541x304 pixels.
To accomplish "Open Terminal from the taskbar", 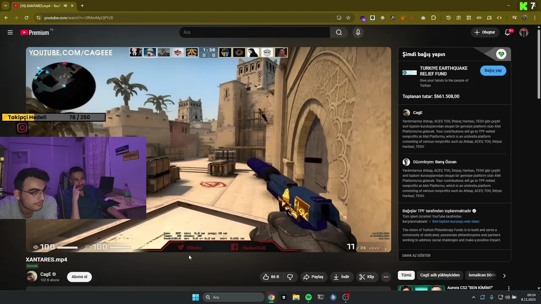I will click(x=321, y=297).
